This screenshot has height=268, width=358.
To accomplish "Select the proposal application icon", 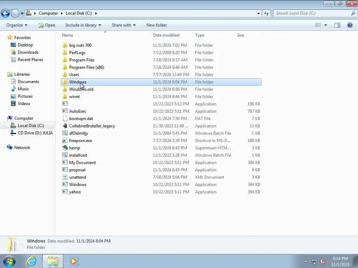I will tap(65, 170).
